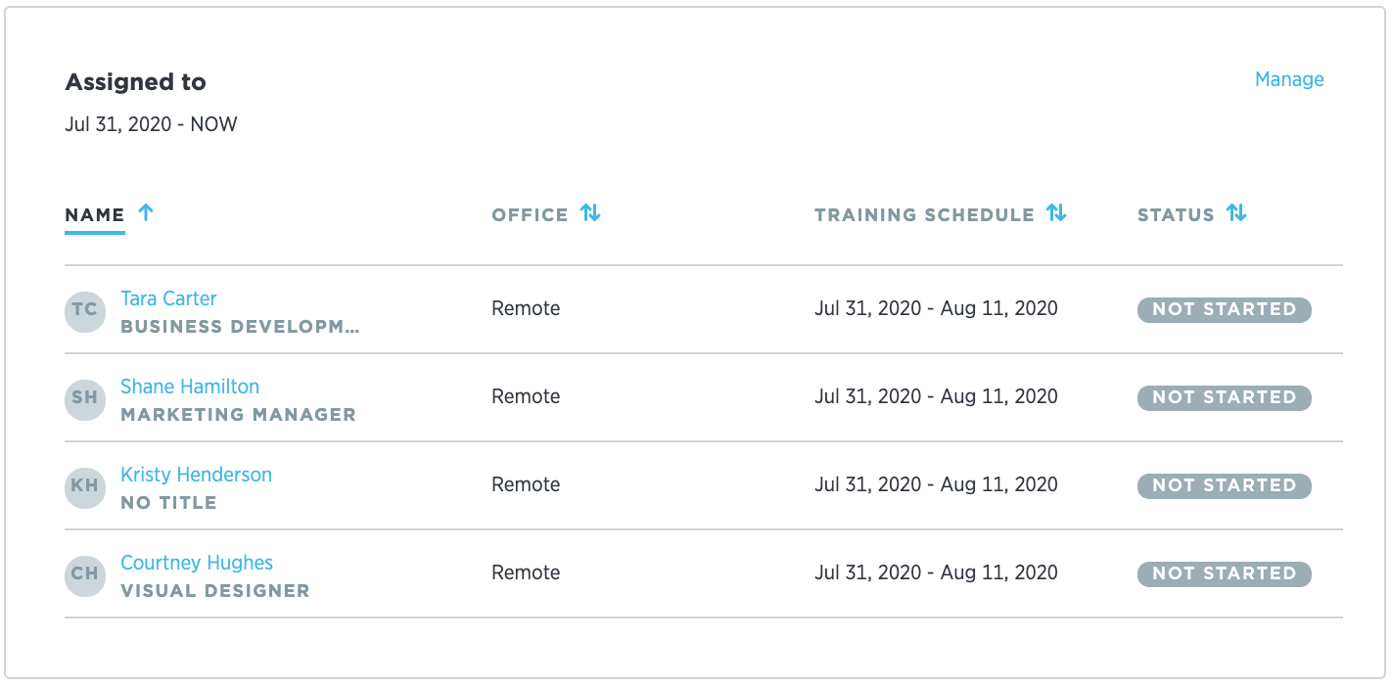Click the KH avatar for Kristy Henderson

tap(85, 486)
